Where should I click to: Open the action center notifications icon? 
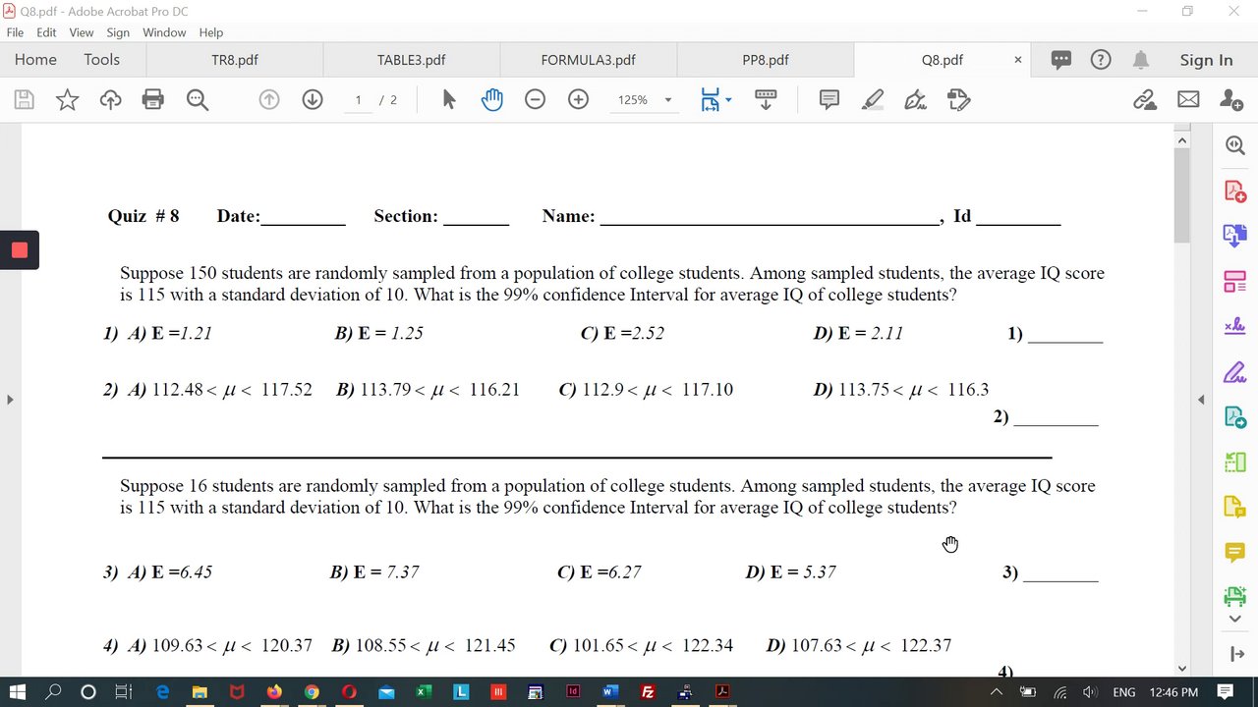[1226, 692]
